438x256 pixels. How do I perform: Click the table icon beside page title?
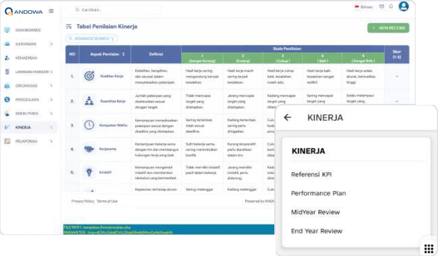69,27
